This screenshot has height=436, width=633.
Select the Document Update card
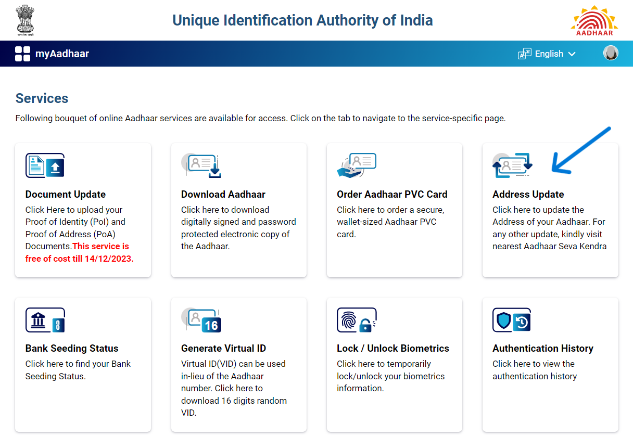click(83, 210)
